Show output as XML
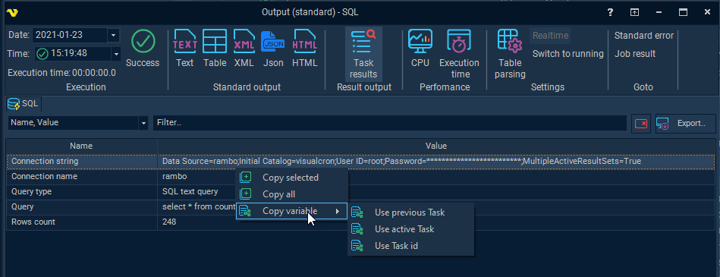720x277 pixels. coord(244,49)
